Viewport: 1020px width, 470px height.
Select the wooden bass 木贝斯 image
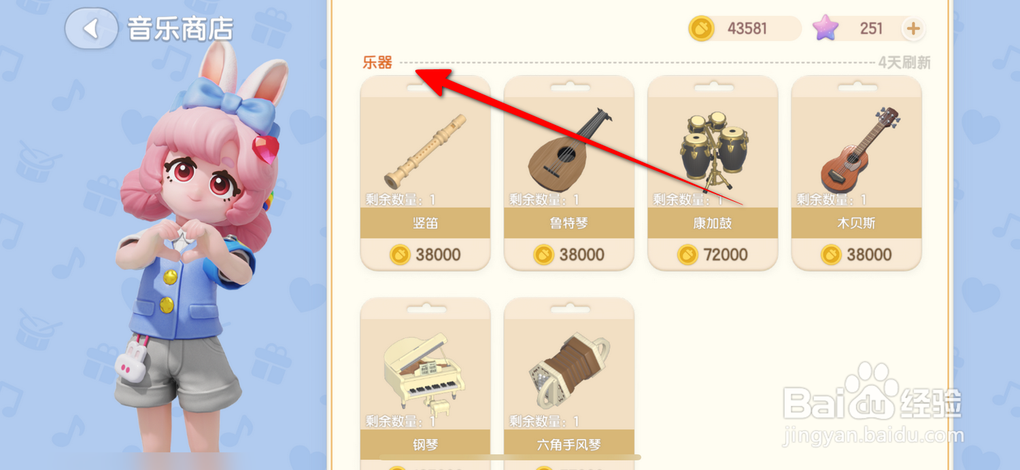[x=857, y=149]
